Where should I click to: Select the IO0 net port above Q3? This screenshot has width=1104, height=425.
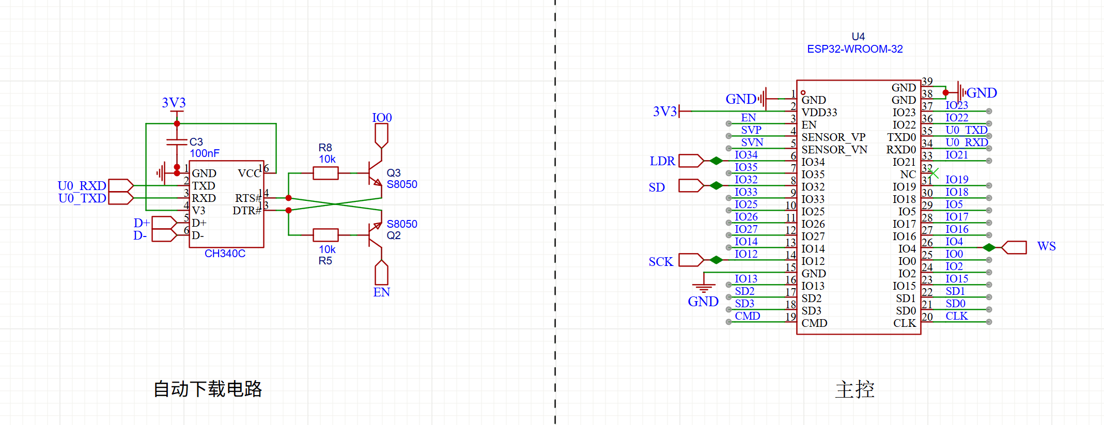(381, 136)
